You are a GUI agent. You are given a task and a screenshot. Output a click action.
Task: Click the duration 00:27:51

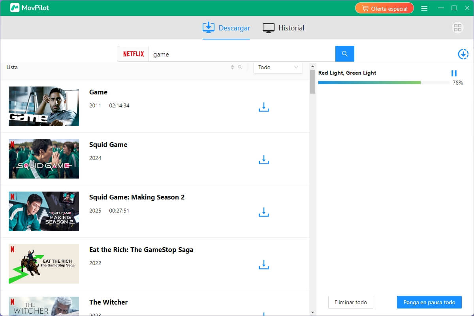point(119,211)
